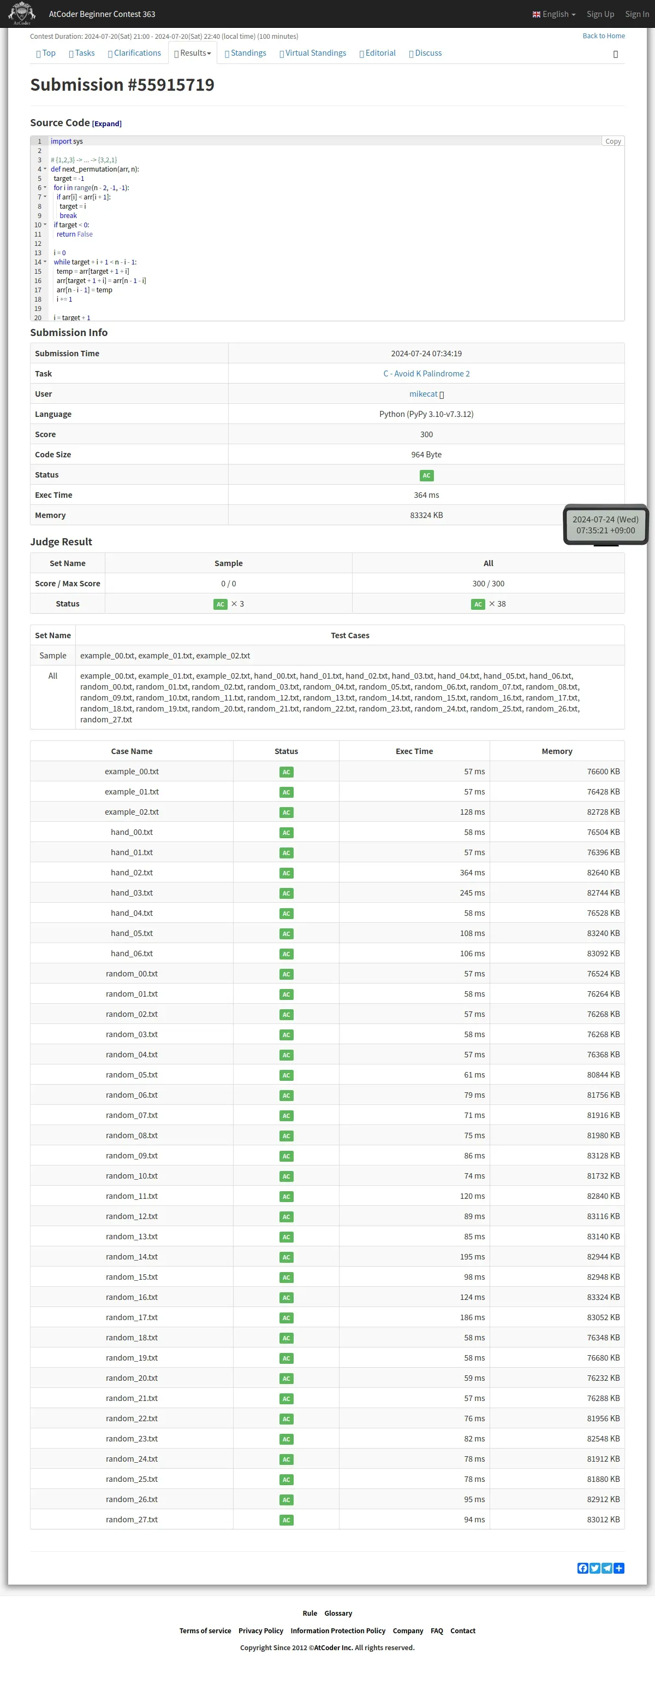Screen dimensions: 655x1707
Task: Open the Virtual Standings tab
Action: pyautogui.click(x=313, y=53)
